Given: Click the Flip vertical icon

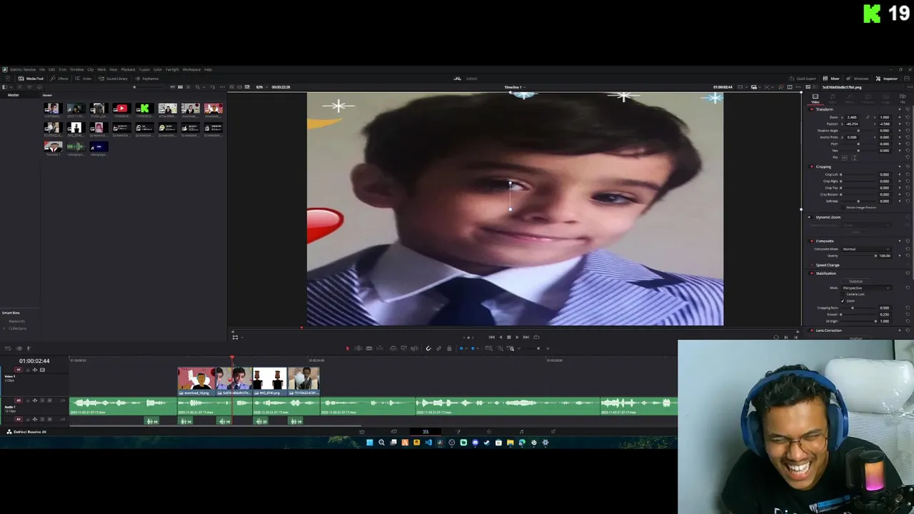Looking at the screenshot, I should point(854,158).
